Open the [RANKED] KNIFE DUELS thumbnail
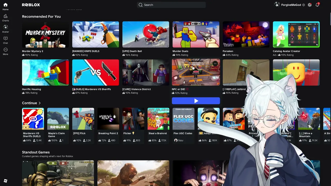The image size is (331, 186). click(95, 35)
